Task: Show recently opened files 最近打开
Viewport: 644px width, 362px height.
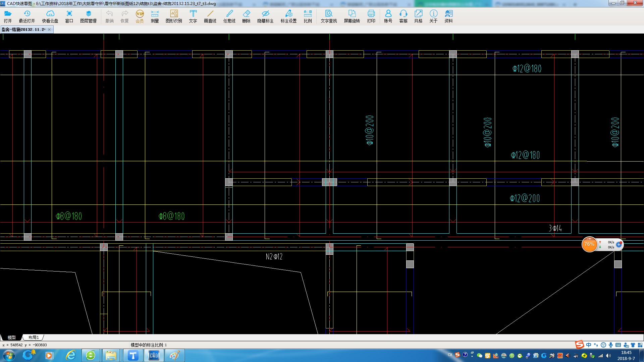Action: (x=27, y=16)
